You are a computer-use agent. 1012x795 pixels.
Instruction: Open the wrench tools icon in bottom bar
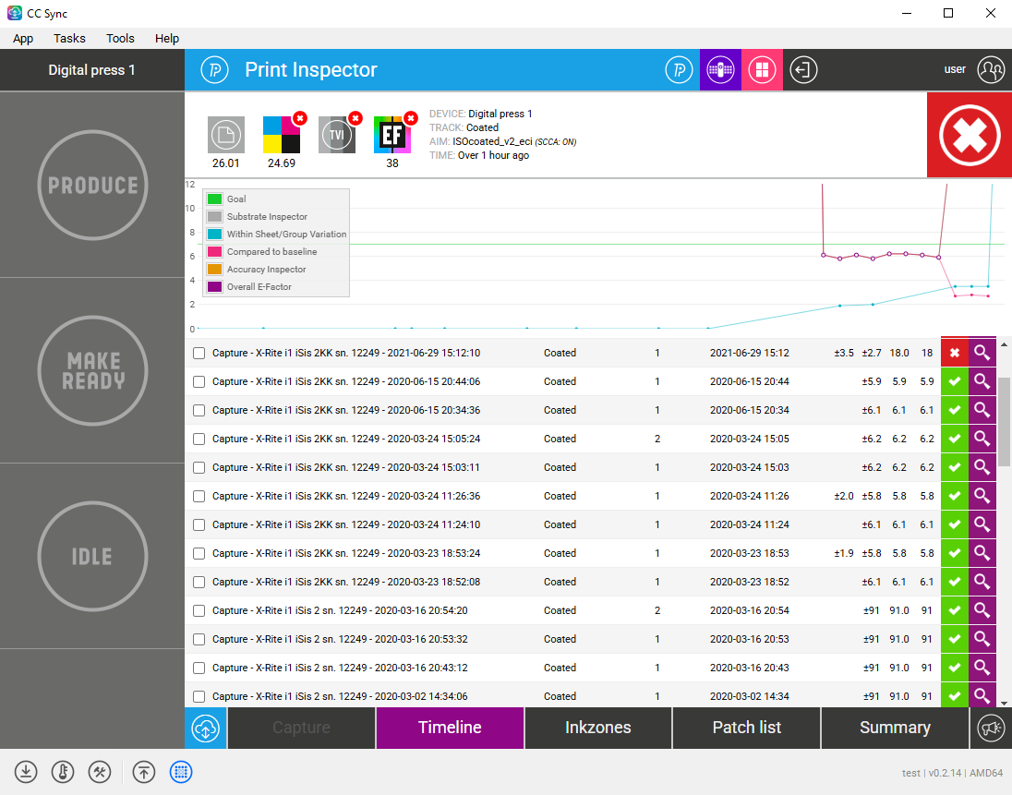[100, 772]
